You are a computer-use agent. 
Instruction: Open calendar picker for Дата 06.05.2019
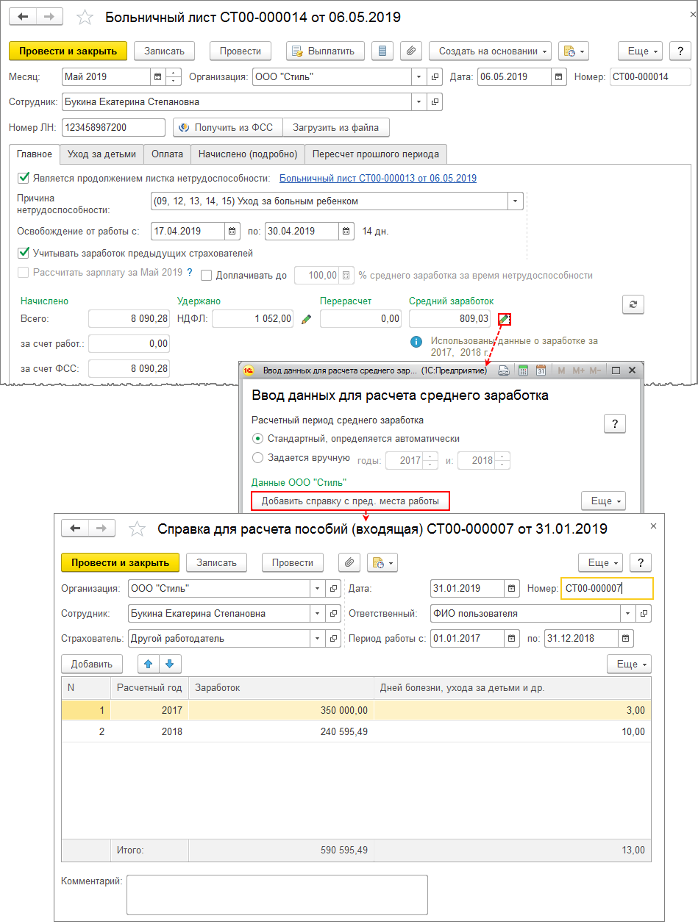(559, 76)
